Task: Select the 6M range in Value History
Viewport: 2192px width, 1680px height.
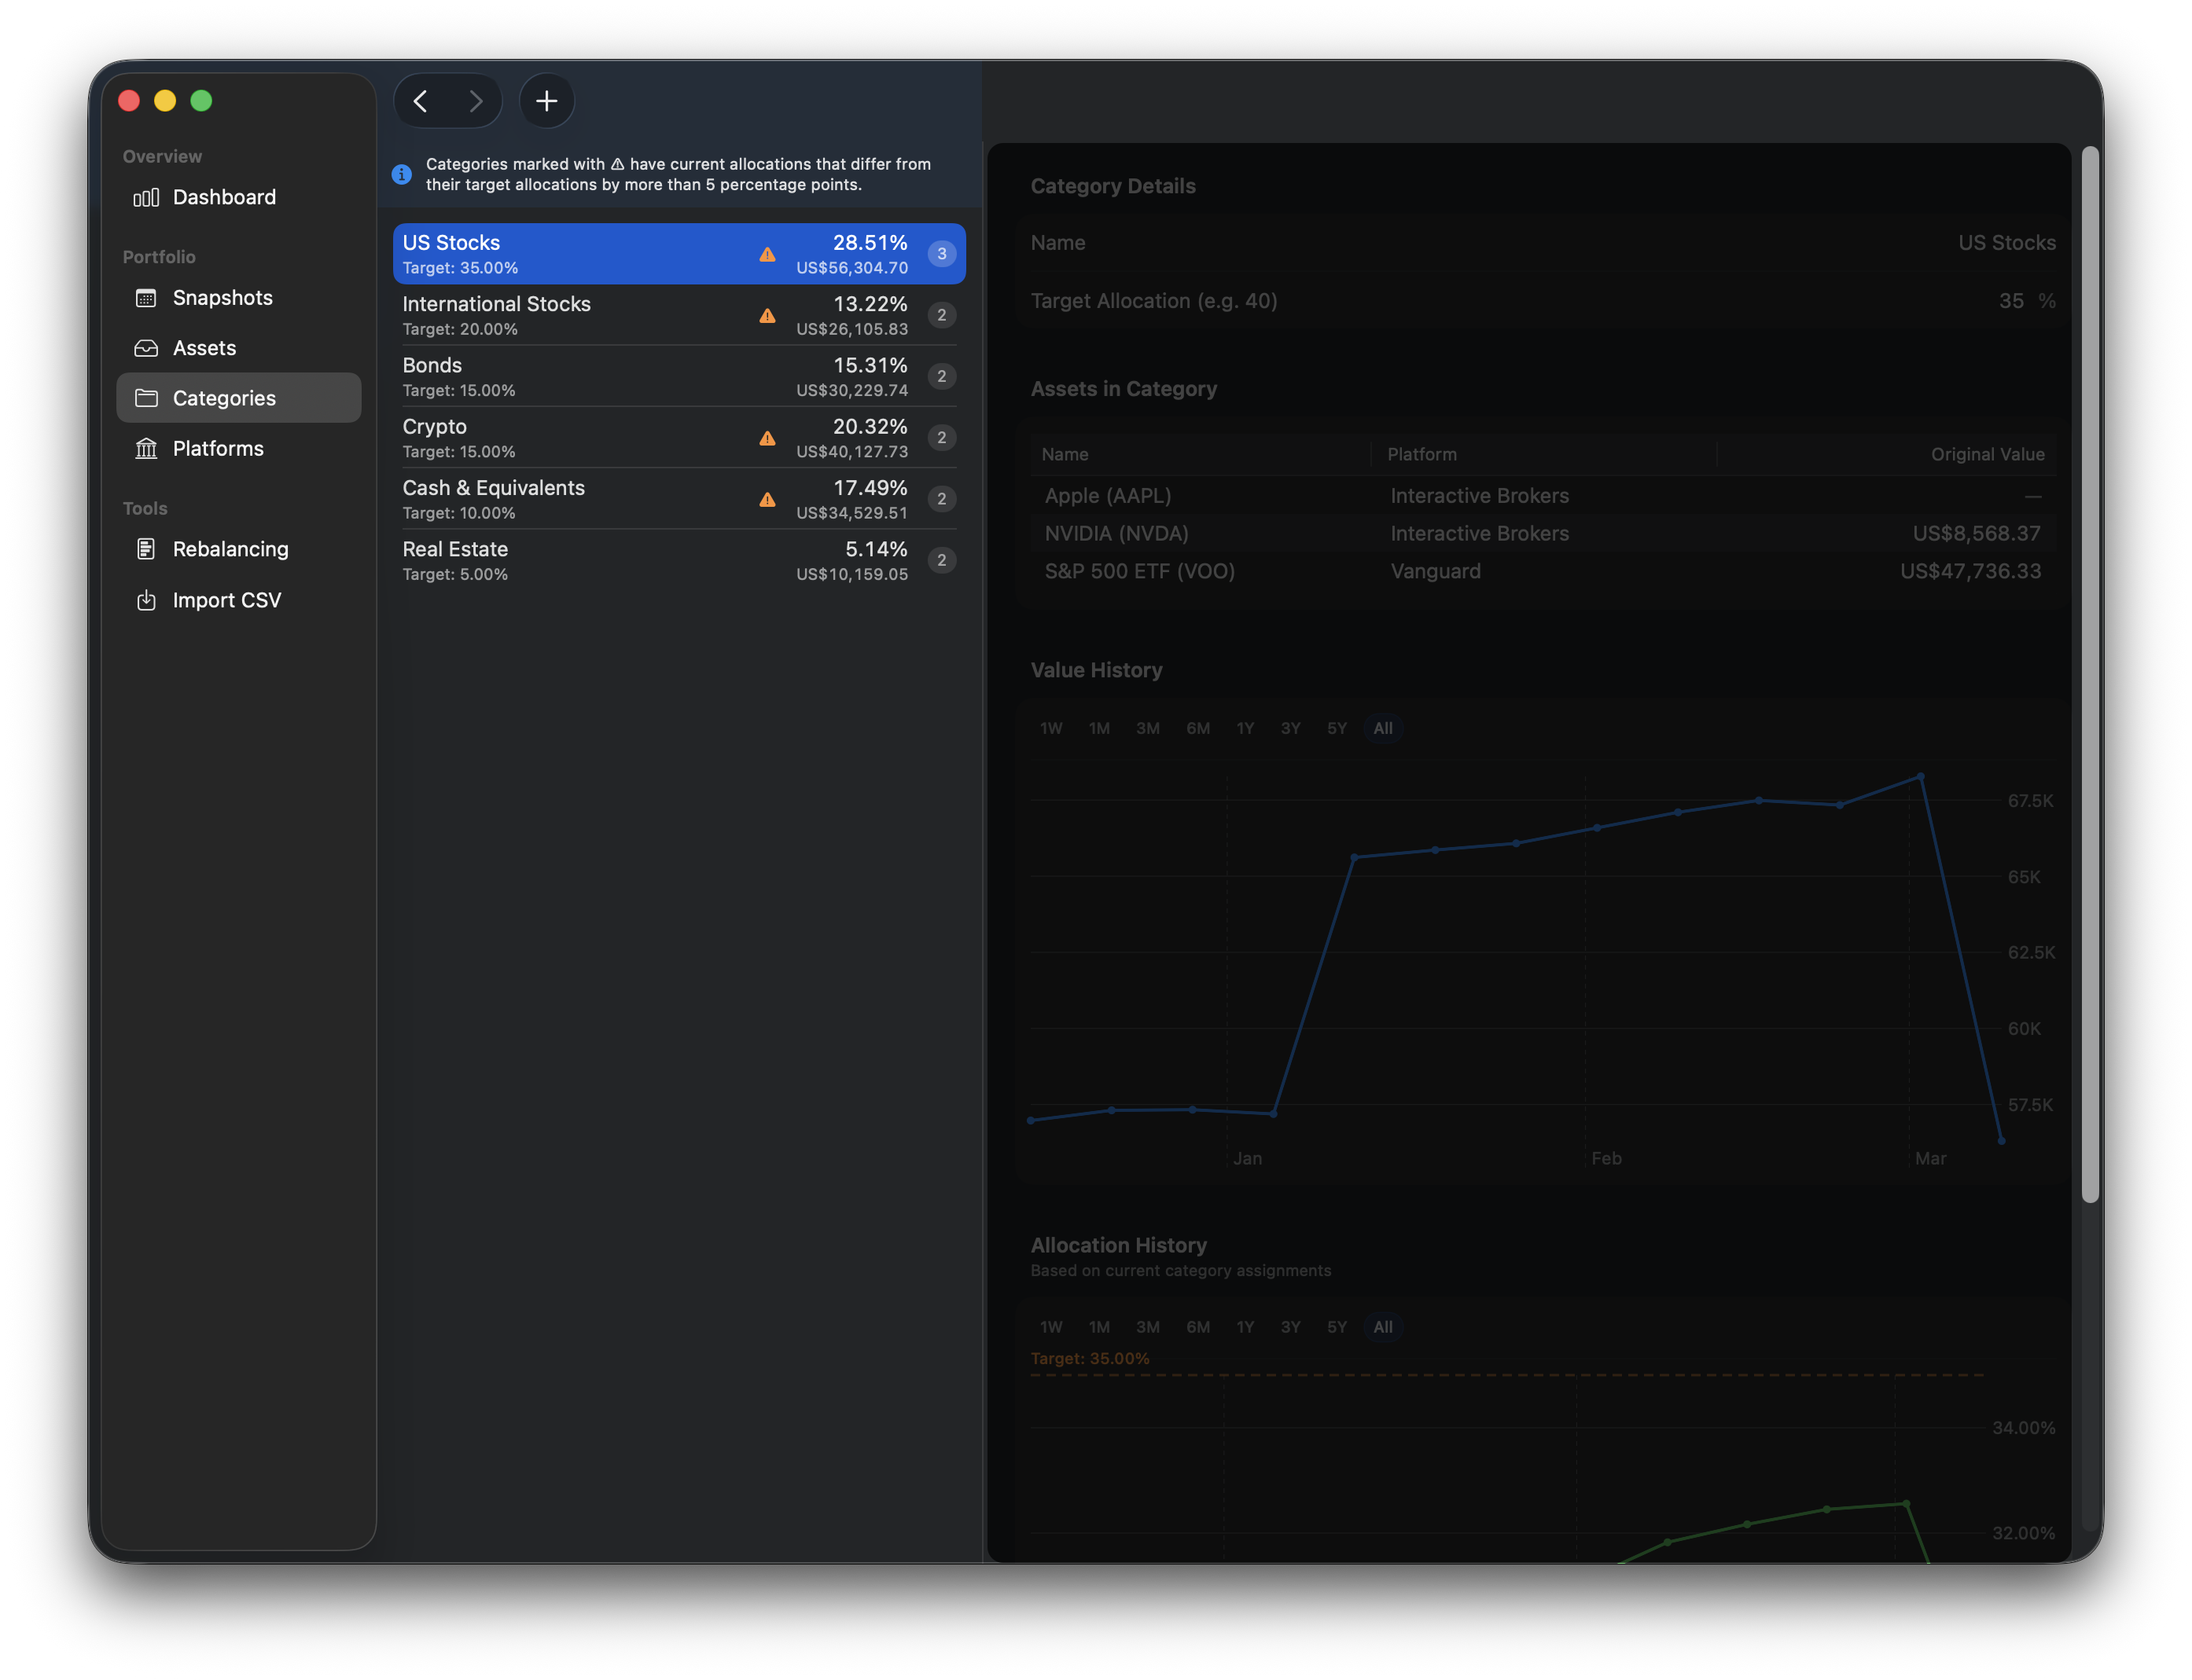Action: (x=1197, y=728)
